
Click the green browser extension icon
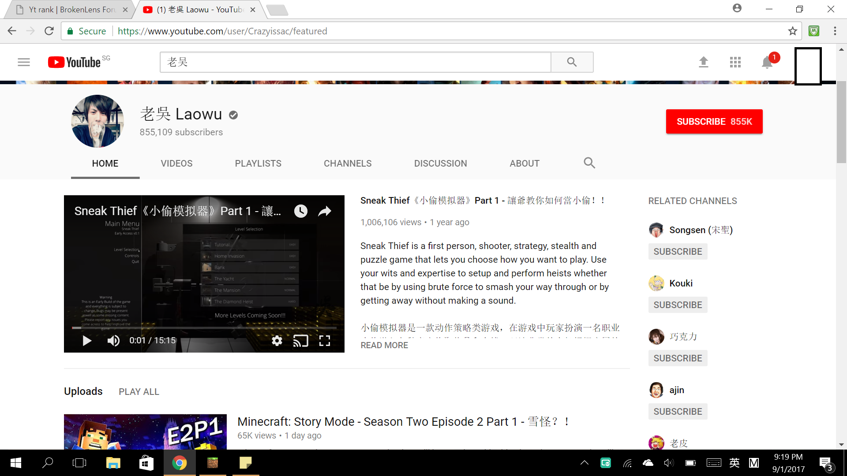(x=814, y=31)
